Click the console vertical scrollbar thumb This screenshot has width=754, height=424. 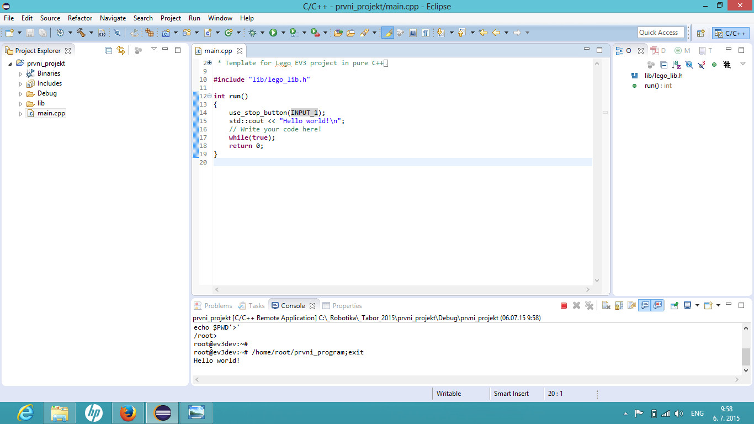click(746, 357)
